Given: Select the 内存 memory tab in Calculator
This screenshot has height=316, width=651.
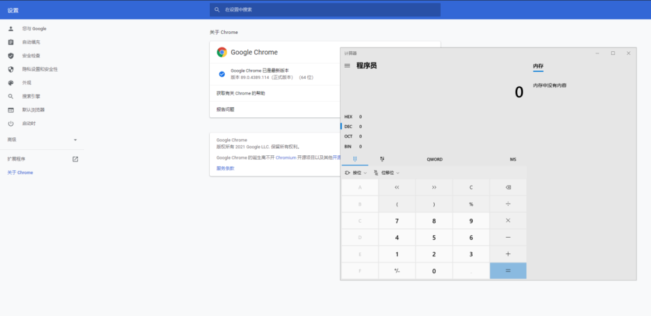Looking at the screenshot, I should point(538,66).
